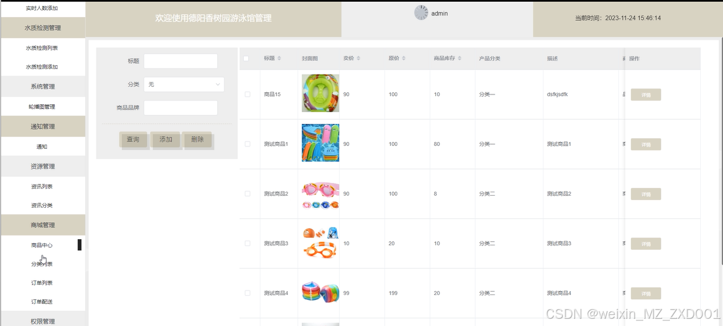Collapse the 通知管理 sidebar section
This screenshot has width=723, height=326.
(x=43, y=127)
